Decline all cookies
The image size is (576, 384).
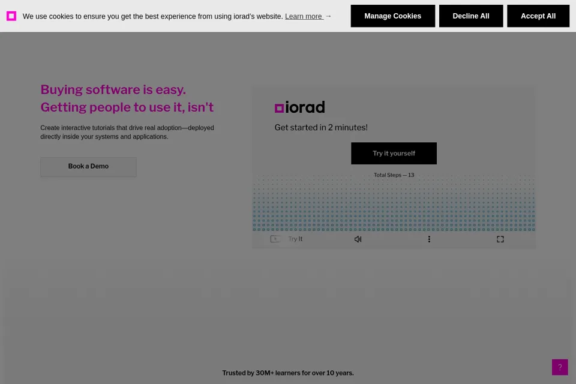(x=471, y=16)
